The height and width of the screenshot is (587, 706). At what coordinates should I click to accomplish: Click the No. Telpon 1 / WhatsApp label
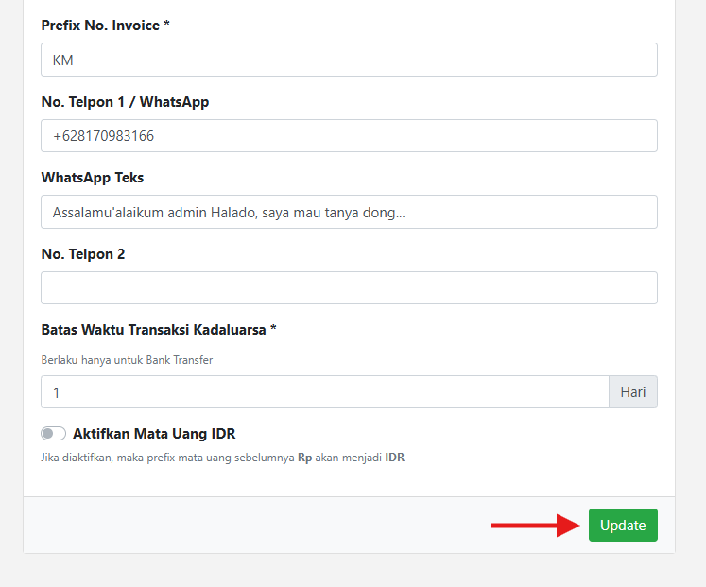click(x=125, y=102)
